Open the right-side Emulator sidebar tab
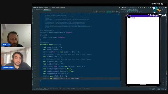The image size is (168, 94). click(166, 73)
